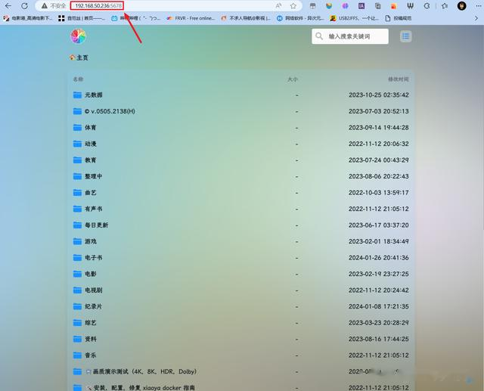Open the 电视剧 folder

[x=240, y=290]
